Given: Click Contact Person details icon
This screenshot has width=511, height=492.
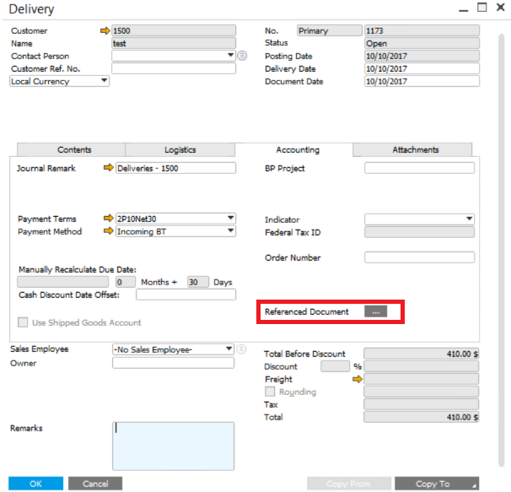Looking at the screenshot, I should click(242, 56).
